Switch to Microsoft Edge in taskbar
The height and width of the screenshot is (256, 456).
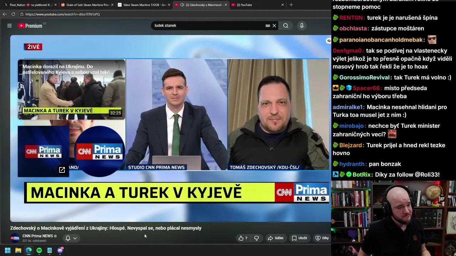tap(28, 250)
